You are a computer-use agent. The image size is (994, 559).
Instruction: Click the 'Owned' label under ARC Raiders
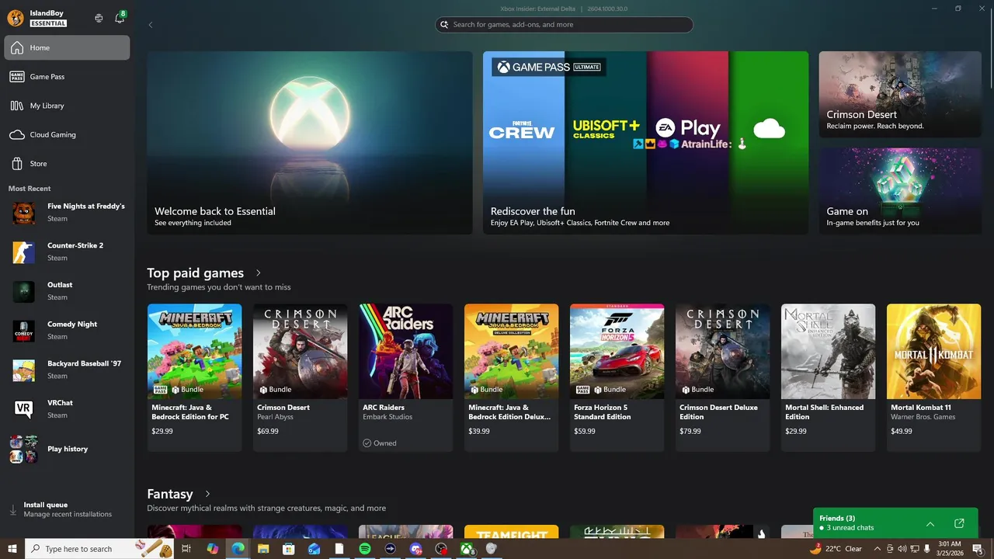pyautogui.click(x=385, y=443)
